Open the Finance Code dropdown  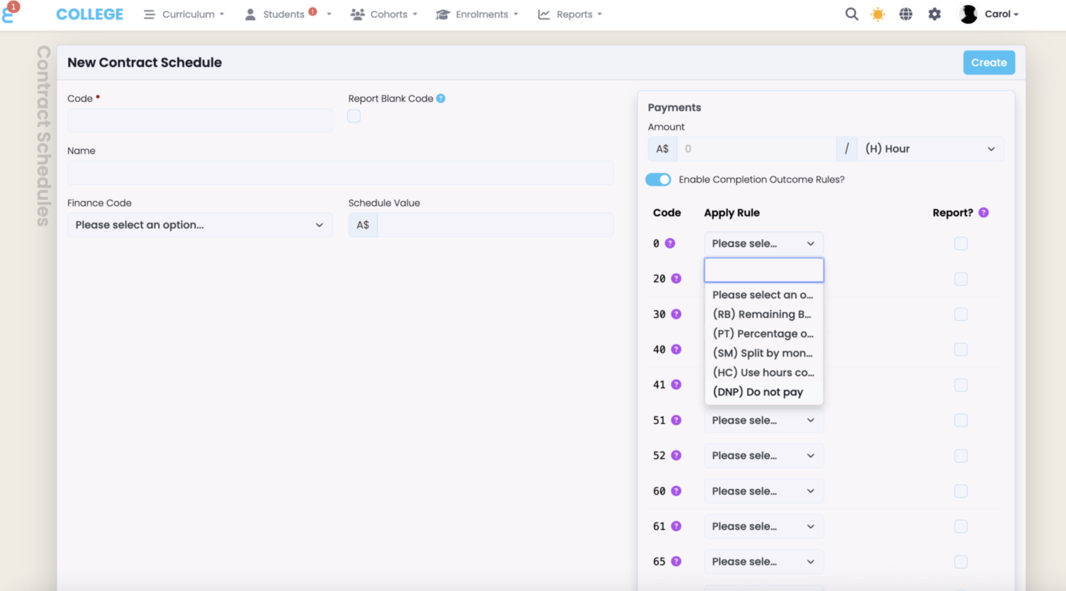click(200, 225)
